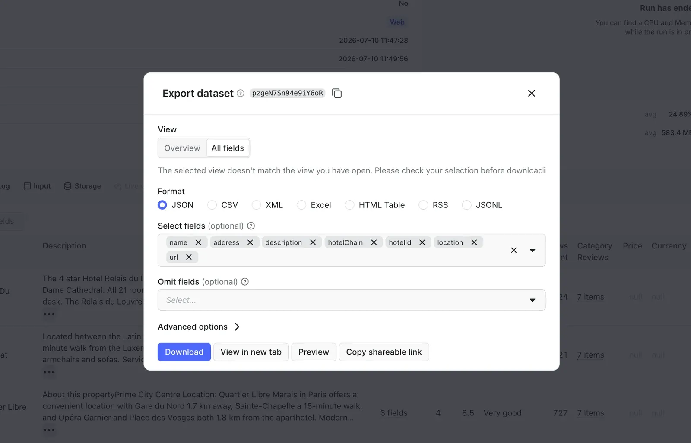The width and height of the screenshot is (691, 443).
Task: Select RSS format
Action: point(424,205)
